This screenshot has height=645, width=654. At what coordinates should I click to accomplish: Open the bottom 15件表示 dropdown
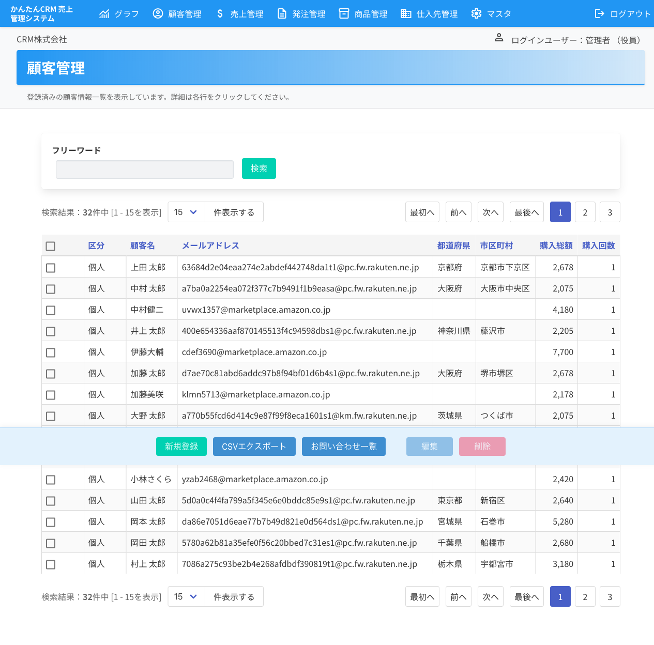(186, 596)
